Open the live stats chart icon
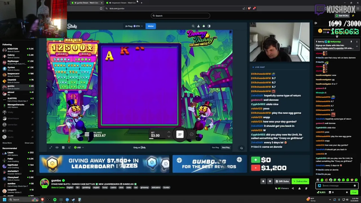The height and width of the screenshot is (203, 361). [63, 147]
